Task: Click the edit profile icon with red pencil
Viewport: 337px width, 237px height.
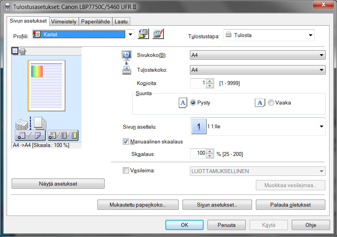Action: (158, 34)
